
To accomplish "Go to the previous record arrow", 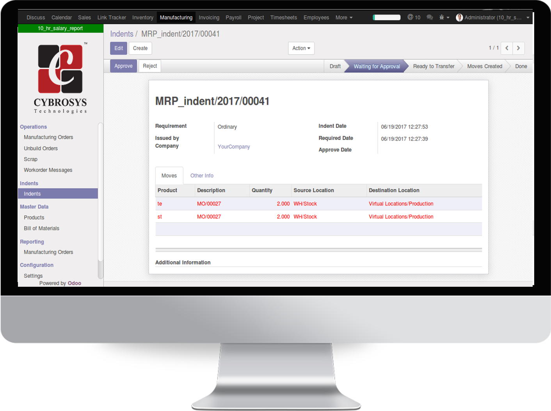I will (x=507, y=48).
